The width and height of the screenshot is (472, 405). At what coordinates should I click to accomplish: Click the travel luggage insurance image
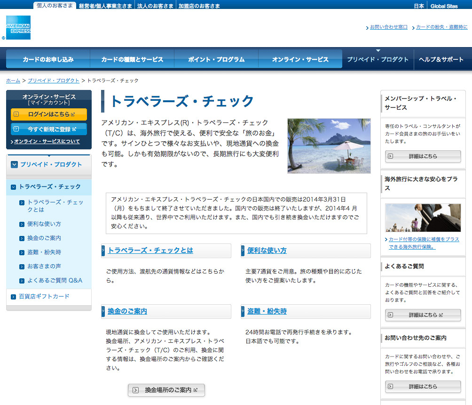pos(423,218)
